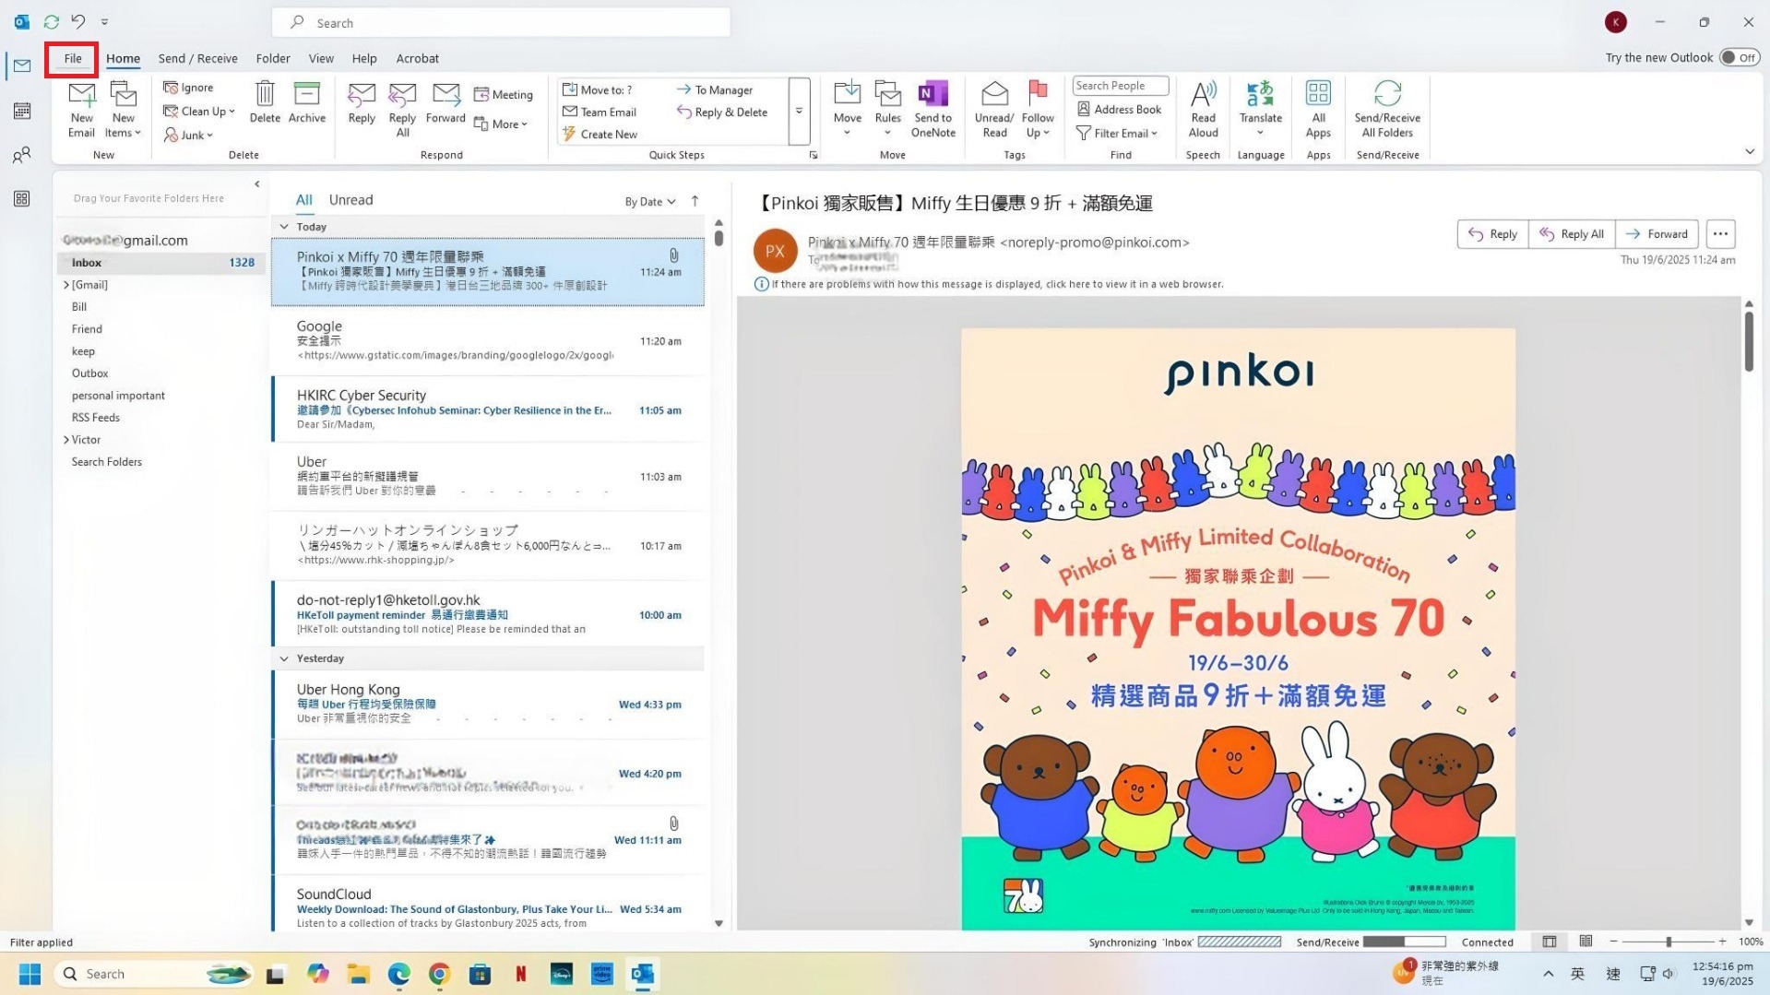Open By Date sort dropdown
Screen dimensions: 1770x995
point(649,201)
